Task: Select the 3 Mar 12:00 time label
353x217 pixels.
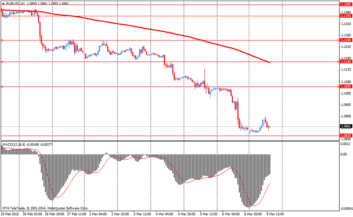Action: tap(142, 214)
